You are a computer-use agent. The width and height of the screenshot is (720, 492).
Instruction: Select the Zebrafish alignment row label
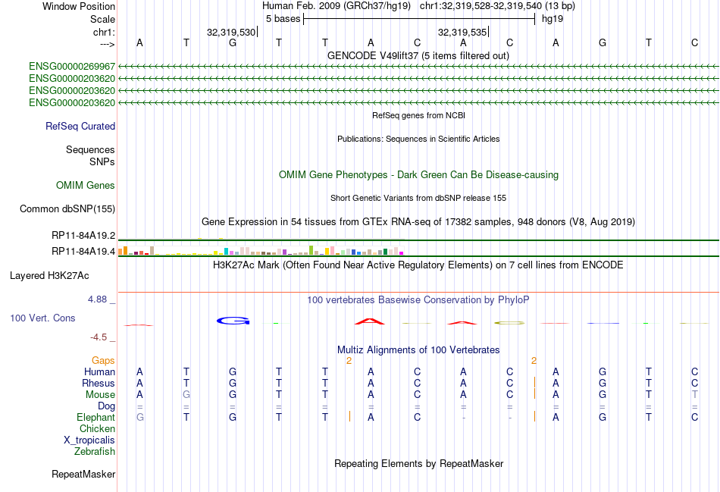click(x=95, y=452)
